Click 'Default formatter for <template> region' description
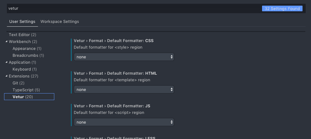 click(x=112, y=80)
